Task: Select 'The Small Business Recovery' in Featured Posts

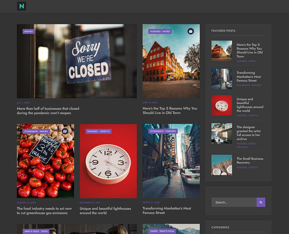Action: coord(250,160)
